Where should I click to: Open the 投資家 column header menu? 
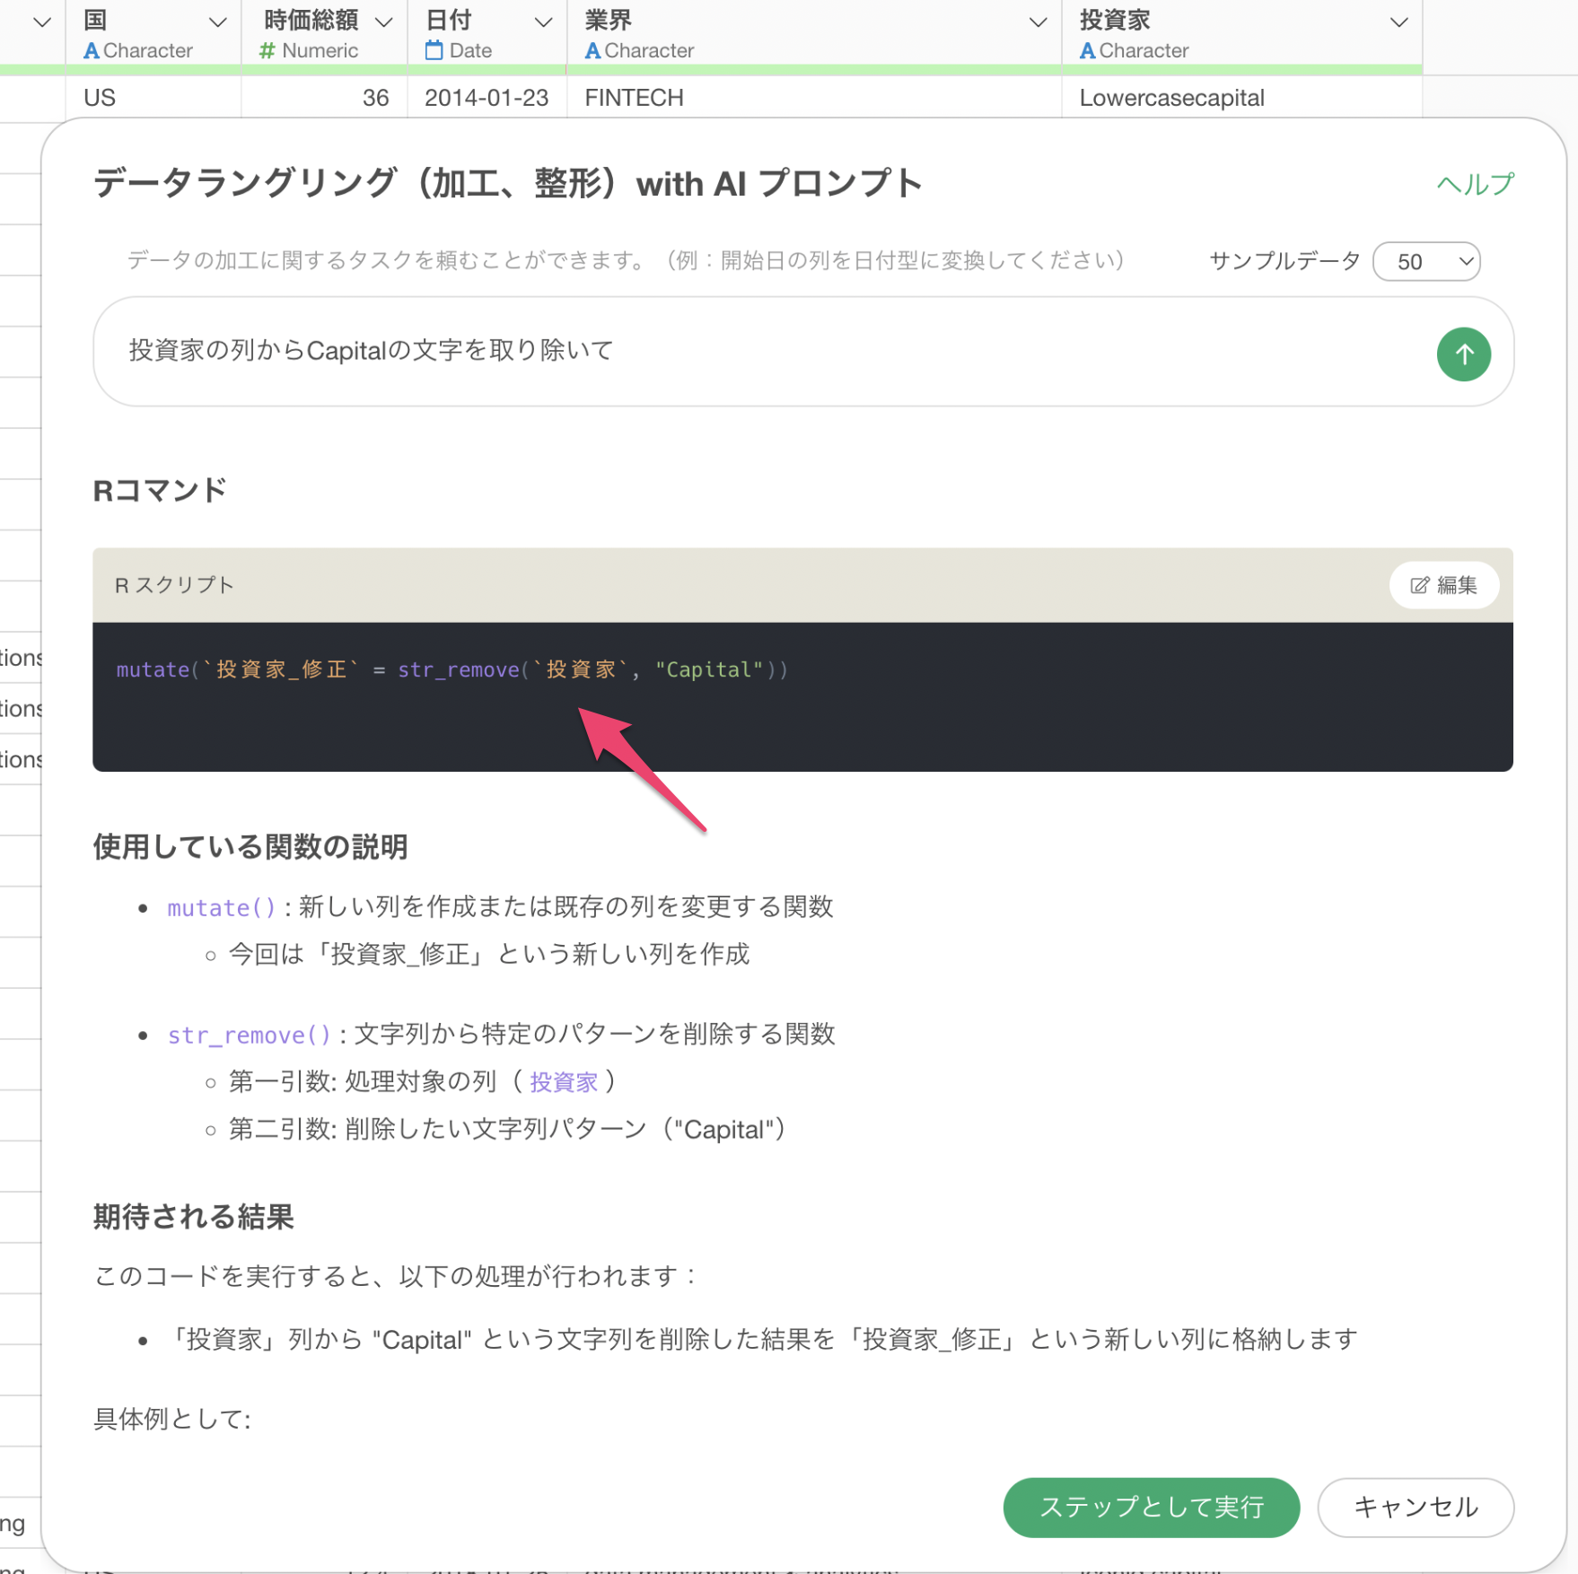pos(1398,22)
